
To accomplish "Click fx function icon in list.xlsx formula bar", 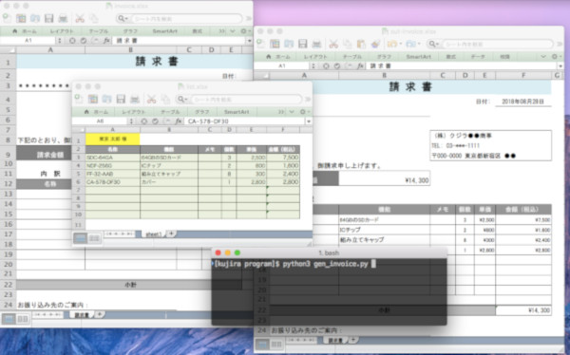I will coord(179,121).
